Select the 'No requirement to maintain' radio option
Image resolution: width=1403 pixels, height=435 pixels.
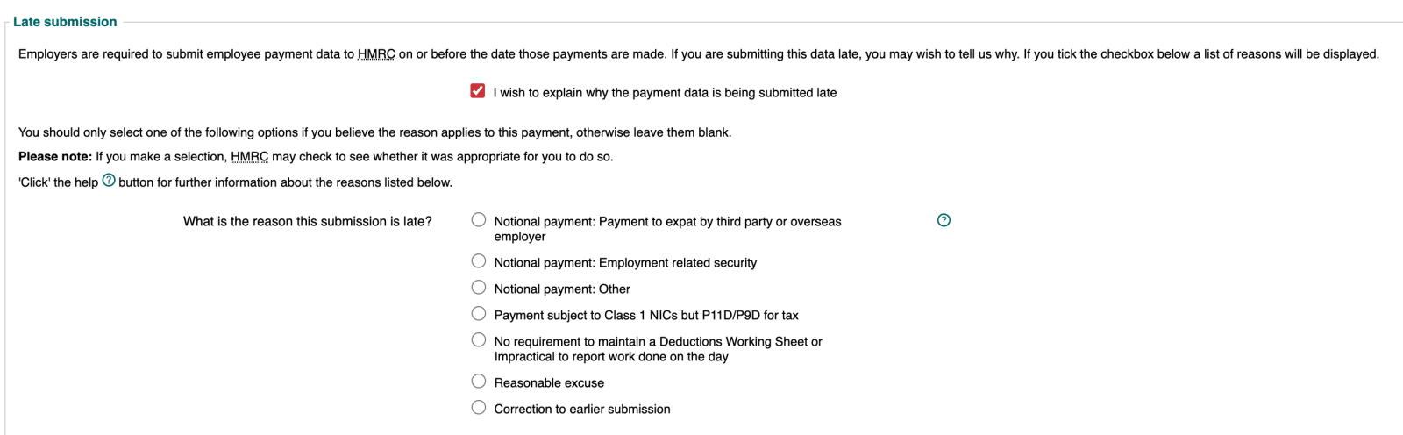479,340
